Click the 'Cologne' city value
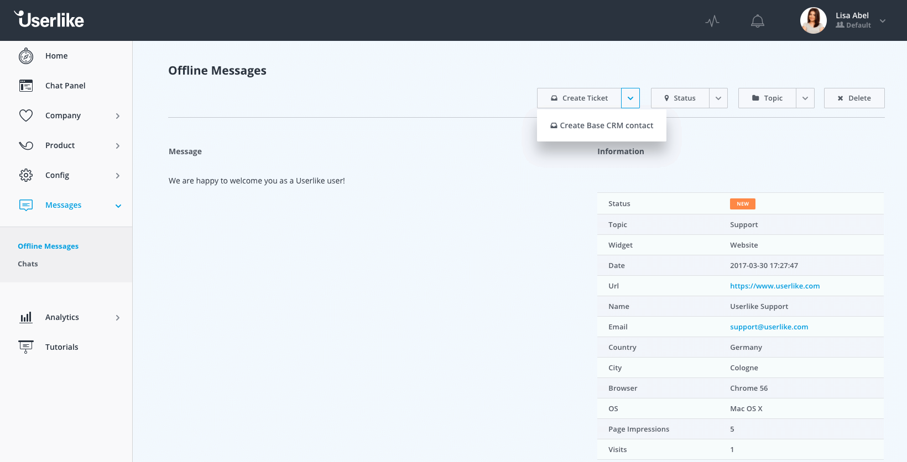The height and width of the screenshot is (462, 907). pyautogui.click(x=744, y=368)
